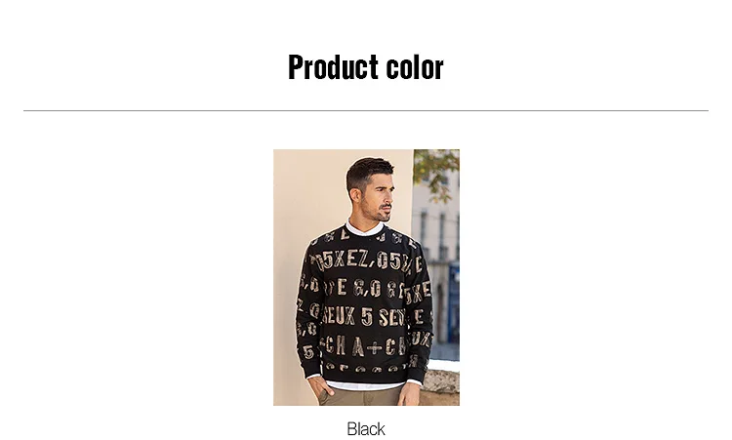Click the gray divider line under the heading
Viewport: 732px width, 440px height.
coord(366,110)
